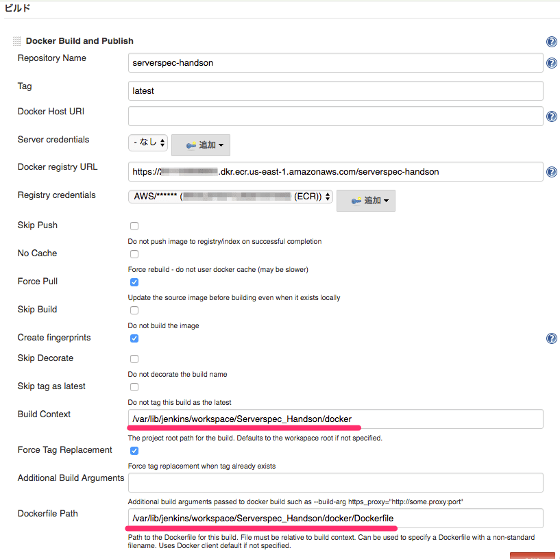Screen dimensions: 560x559
Task: Open the Server credentials dropdown
Action: [x=148, y=145]
